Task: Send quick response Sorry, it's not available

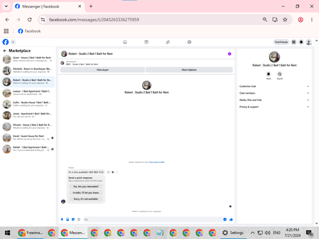Action: pyautogui.click(x=86, y=199)
